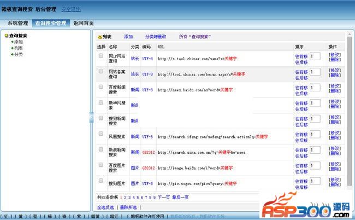Click the green arrow icon before sidebar 添加
This screenshot has width=355, height=220.
12,42
